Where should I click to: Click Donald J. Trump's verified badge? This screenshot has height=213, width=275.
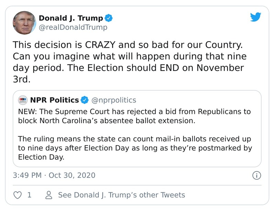(108, 19)
